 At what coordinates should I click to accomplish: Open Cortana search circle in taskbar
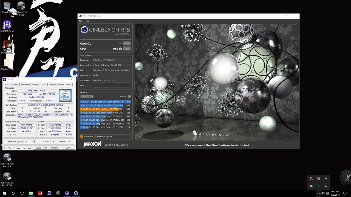(x=13, y=193)
